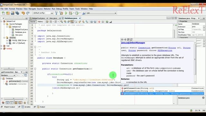Screen dimensions: 206x116
Task: Click forward arrow in Javadoc popup
Action: tap(125, 39)
